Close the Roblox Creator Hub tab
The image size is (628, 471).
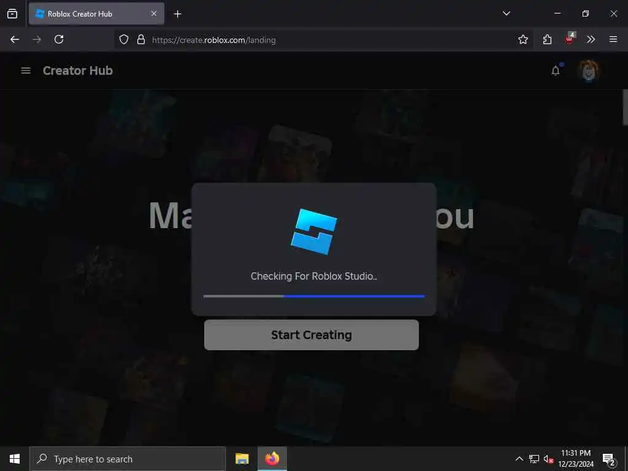point(154,13)
